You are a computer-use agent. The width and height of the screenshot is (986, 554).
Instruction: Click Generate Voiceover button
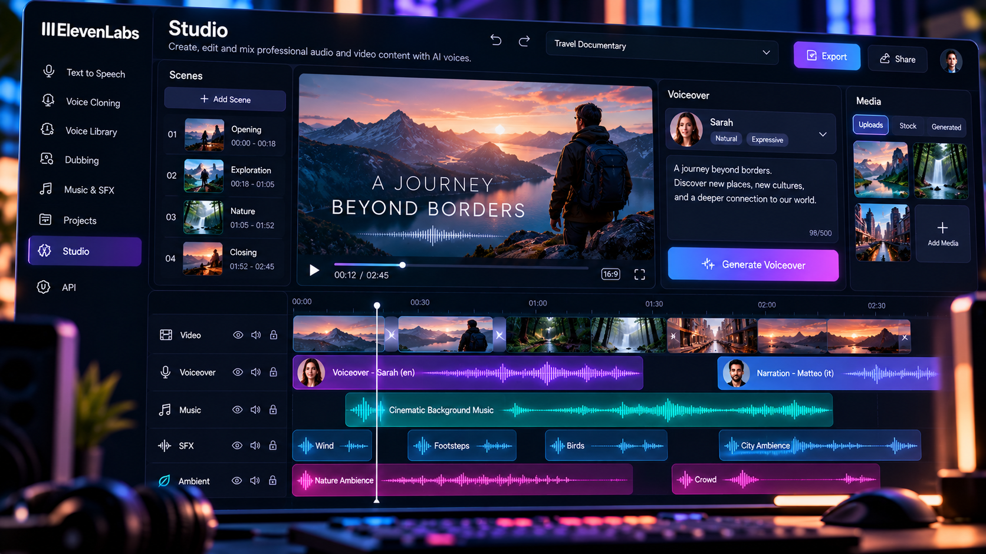coord(753,265)
